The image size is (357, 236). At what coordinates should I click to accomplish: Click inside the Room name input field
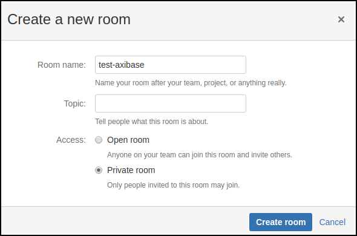[x=171, y=65]
